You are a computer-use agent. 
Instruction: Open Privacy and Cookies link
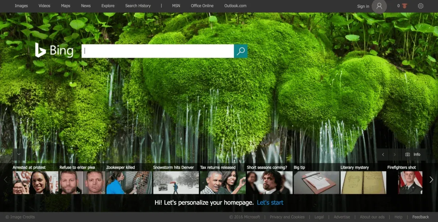287,217
